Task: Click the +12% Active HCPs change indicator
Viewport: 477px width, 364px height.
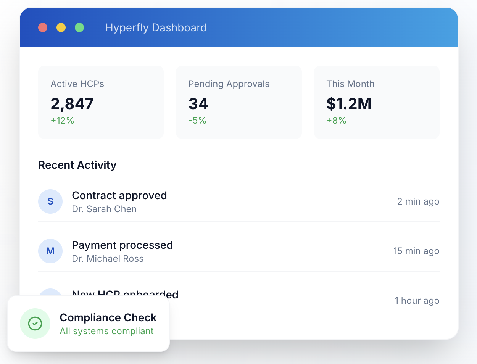Action: [x=62, y=121]
